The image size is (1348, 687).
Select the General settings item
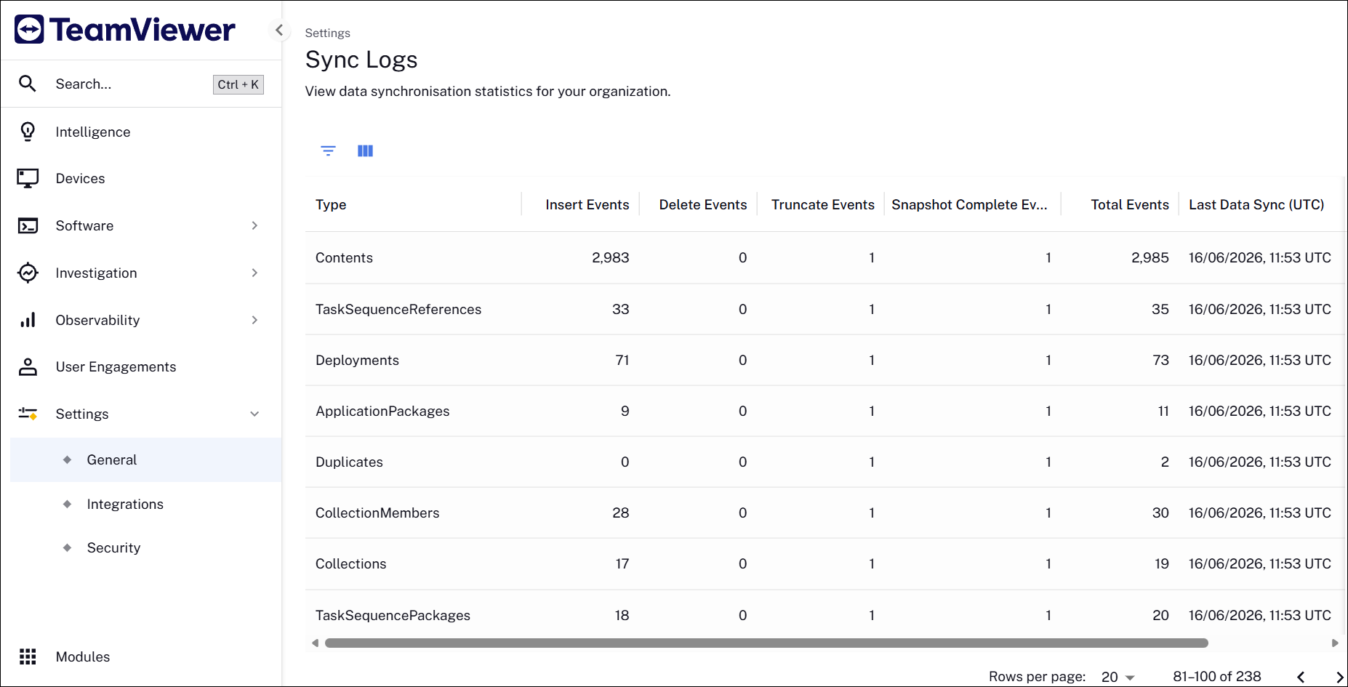[145, 459]
